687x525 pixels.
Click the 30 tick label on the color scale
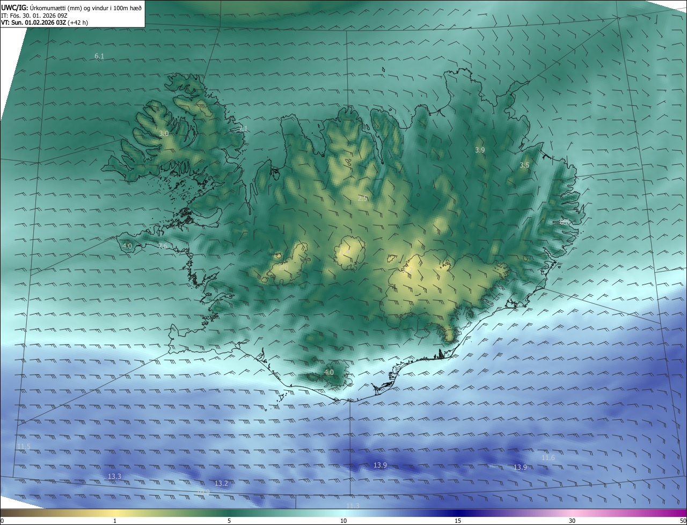[572, 521]
